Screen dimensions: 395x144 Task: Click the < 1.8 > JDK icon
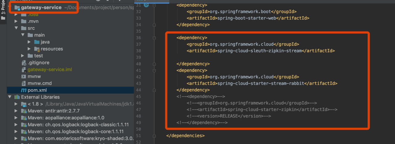24,104
